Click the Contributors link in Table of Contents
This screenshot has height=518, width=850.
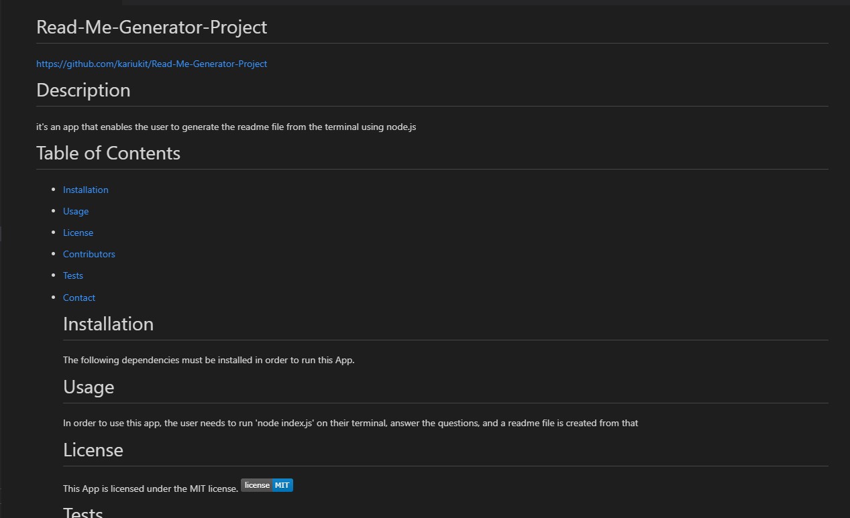(89, 254)
